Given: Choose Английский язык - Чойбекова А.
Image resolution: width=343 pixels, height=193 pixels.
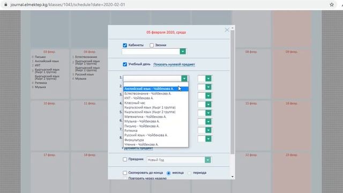Looking at the screenshot, I should pyautogui.click(x=156, y=89).
